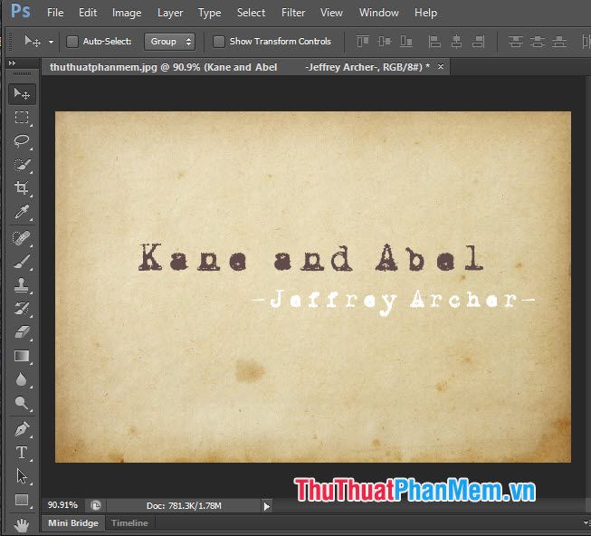This screenshot has width=591, height=536.
Task: Open the Select menu
Action: (251, 13)
